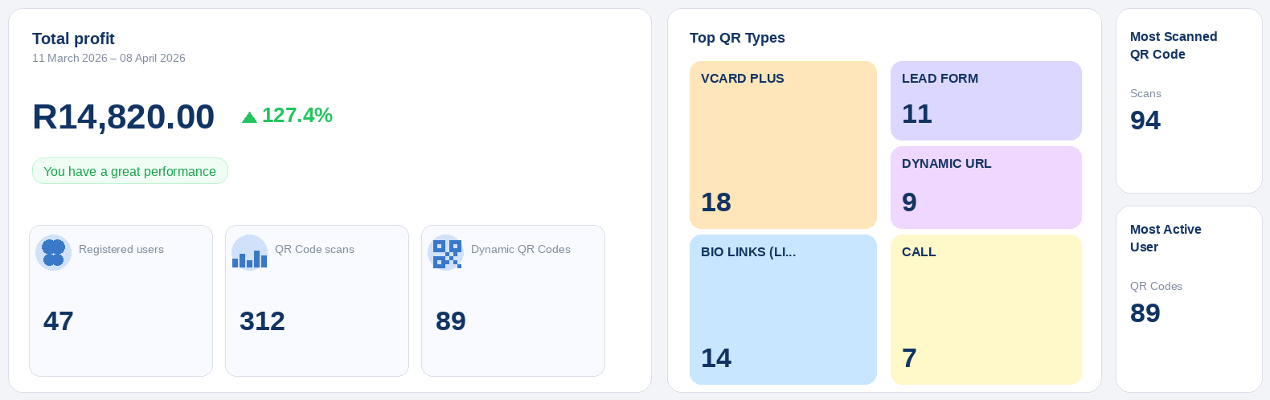Screen dimensions: 1270x400
Task: Click the CALL QR type tile
Action: tap(985, 309)
